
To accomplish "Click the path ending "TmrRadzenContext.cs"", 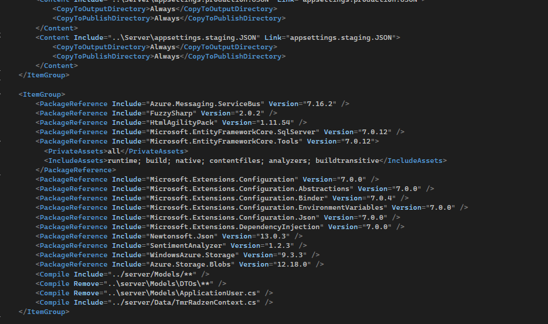I will pyautogui.click(x=184, y=303).
